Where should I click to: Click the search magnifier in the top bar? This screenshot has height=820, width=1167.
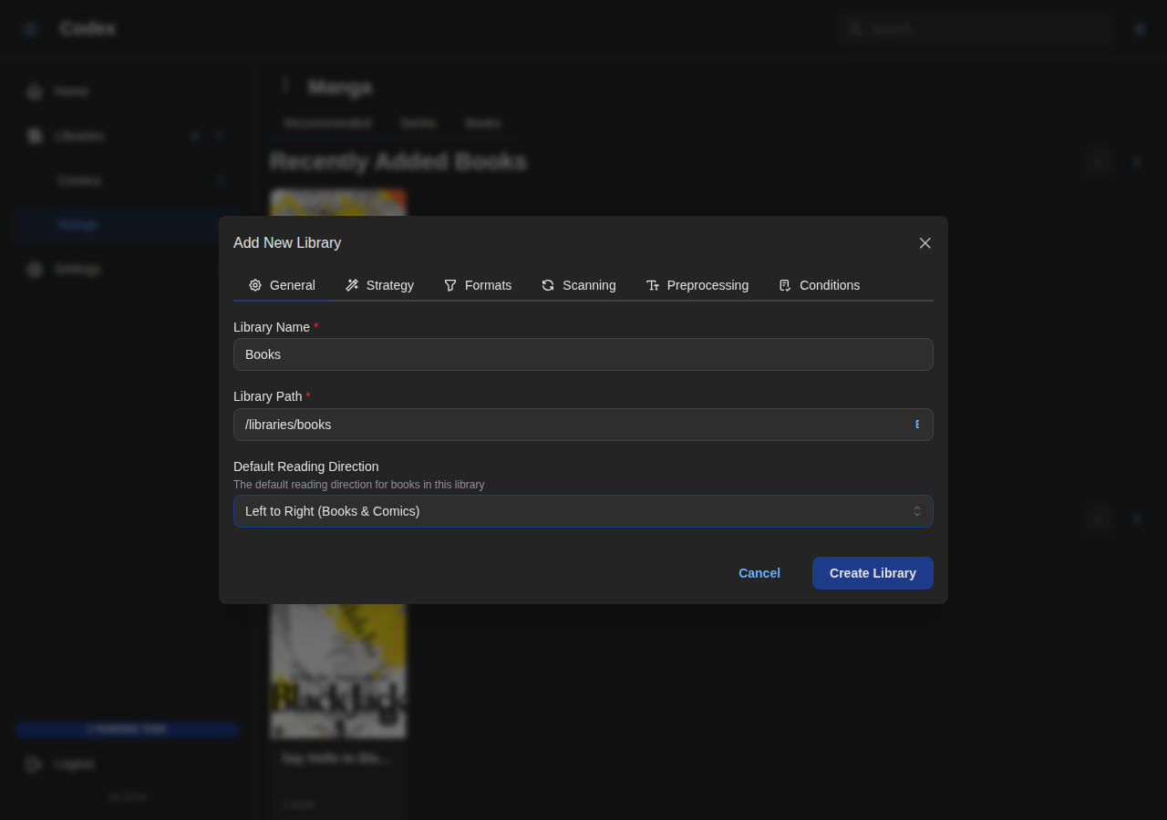(x=853, y=28)
